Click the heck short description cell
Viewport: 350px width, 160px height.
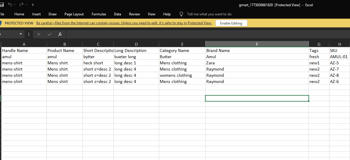98,63
